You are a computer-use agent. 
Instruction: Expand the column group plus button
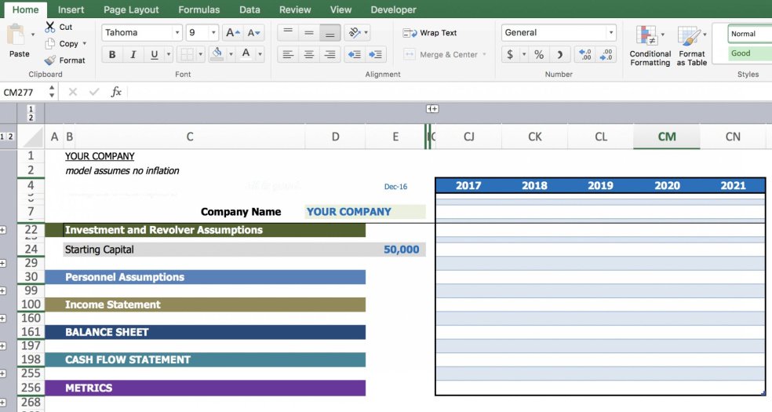[x=432, y=109]
